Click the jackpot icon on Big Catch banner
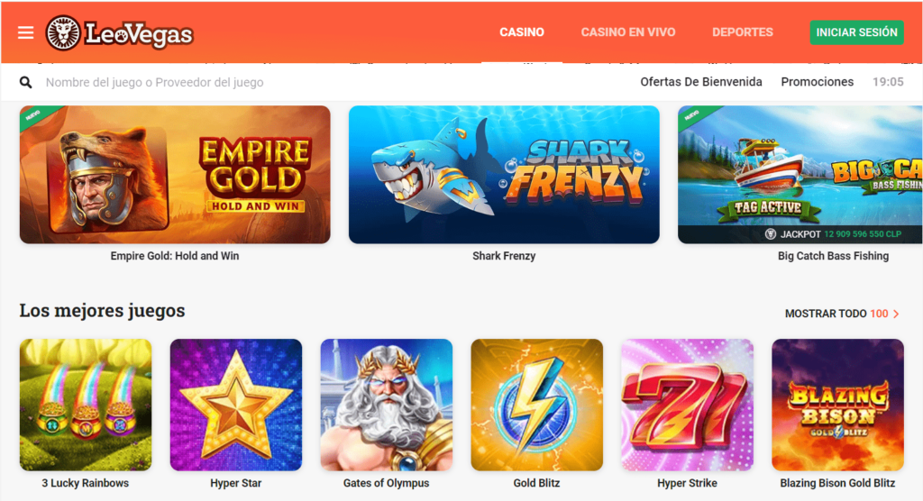Screen dimensions: 923x501 [770, 234]
